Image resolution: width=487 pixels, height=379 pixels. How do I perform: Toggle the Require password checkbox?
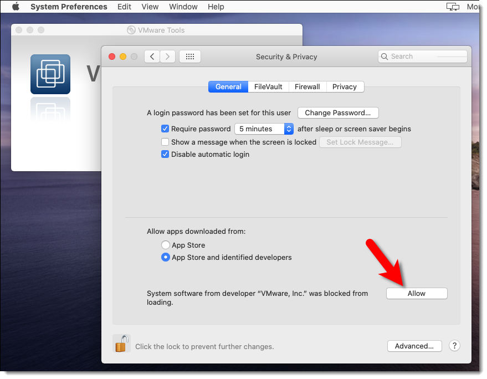point(165,129)
